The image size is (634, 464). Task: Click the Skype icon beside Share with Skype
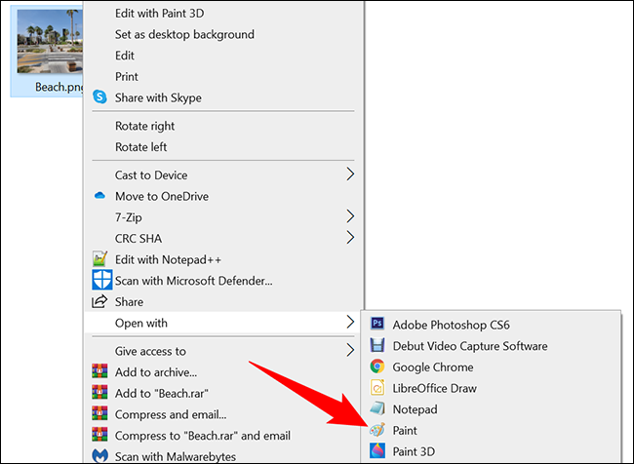click(99, 97)
